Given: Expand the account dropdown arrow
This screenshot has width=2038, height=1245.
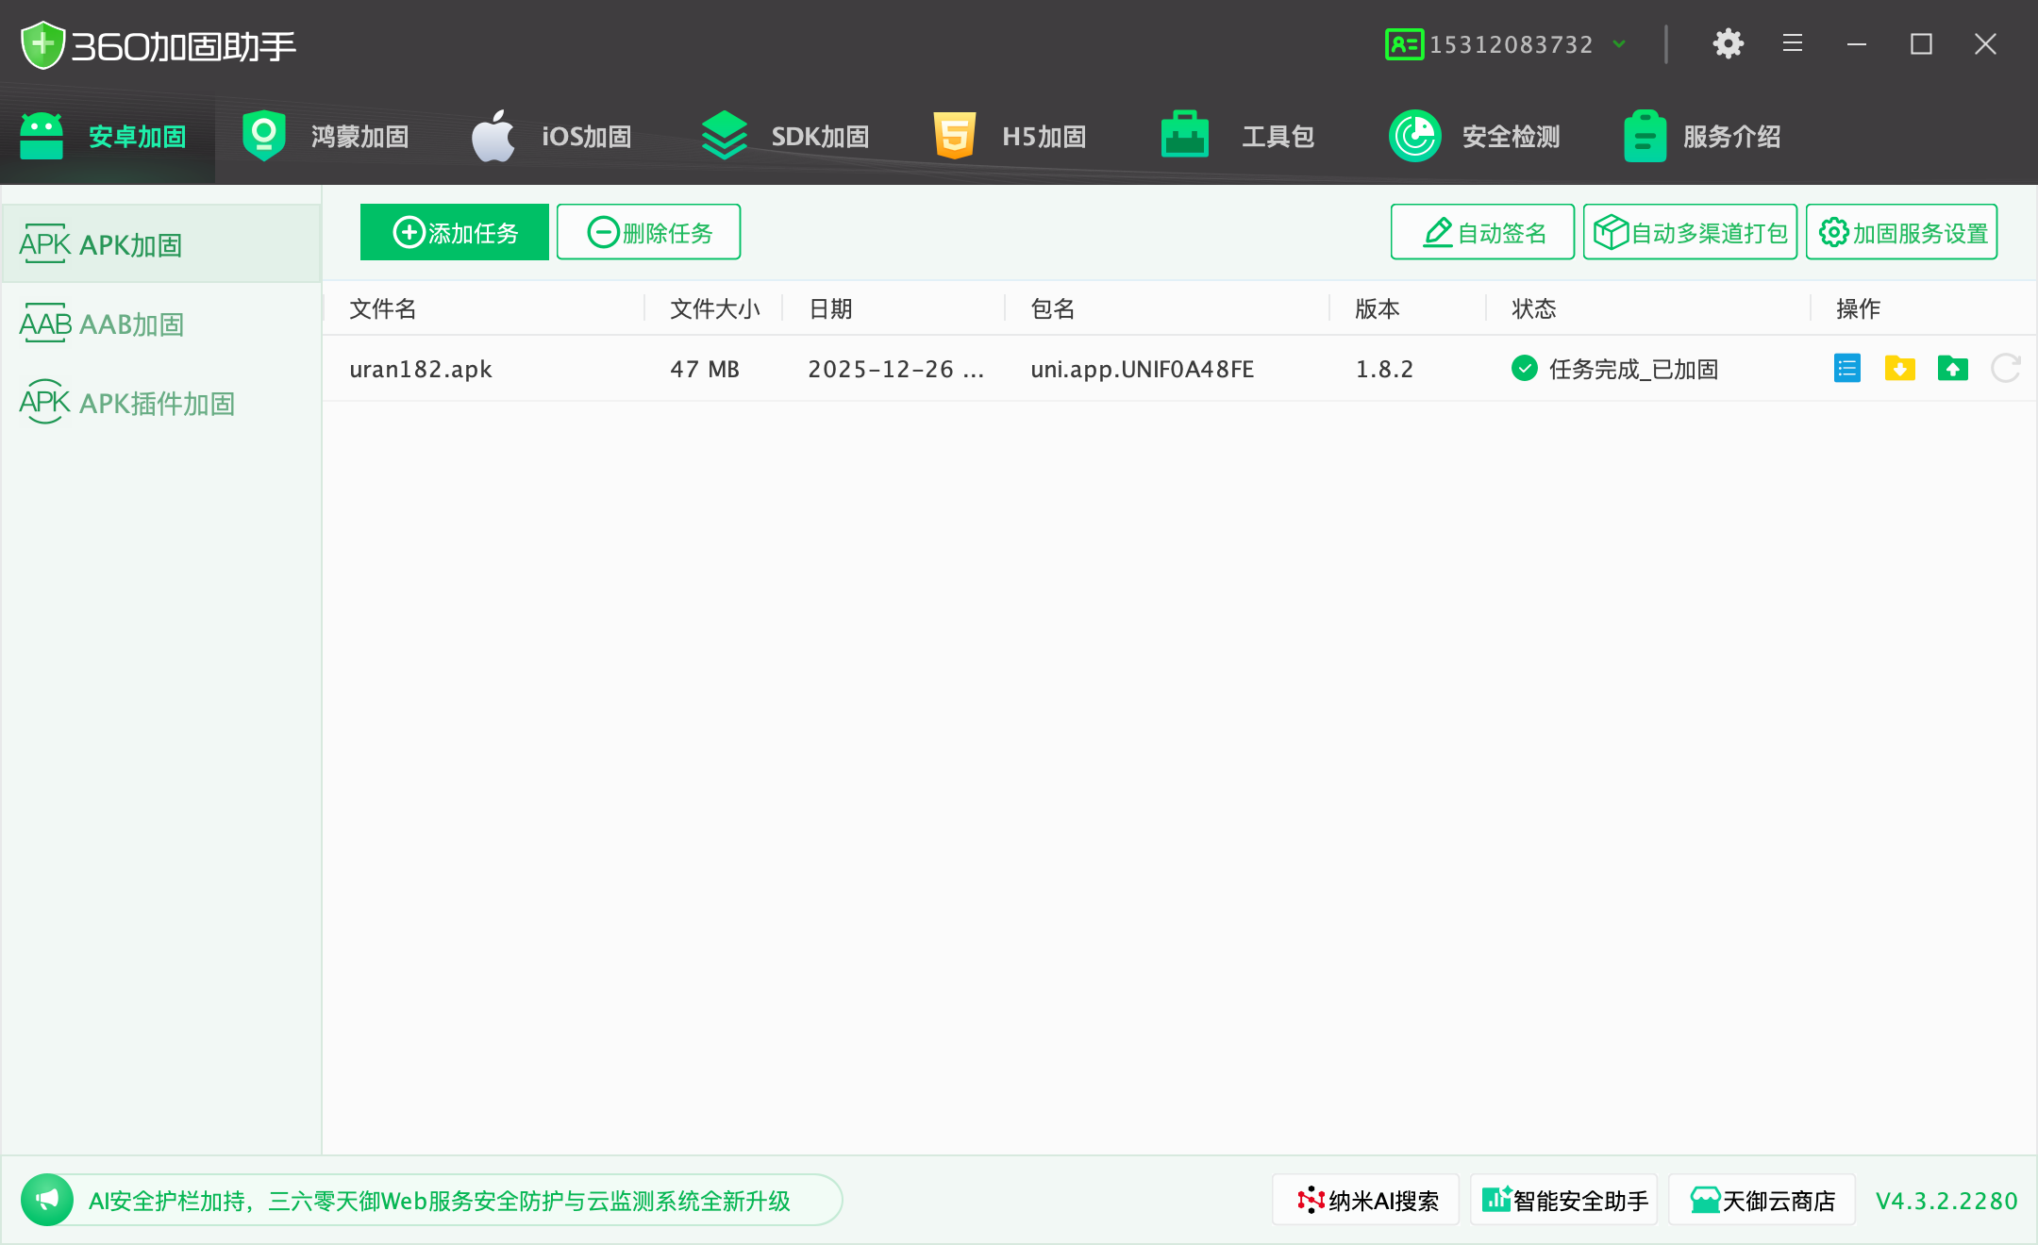Looking at the screenshot, I should (x=1620, y=44).
